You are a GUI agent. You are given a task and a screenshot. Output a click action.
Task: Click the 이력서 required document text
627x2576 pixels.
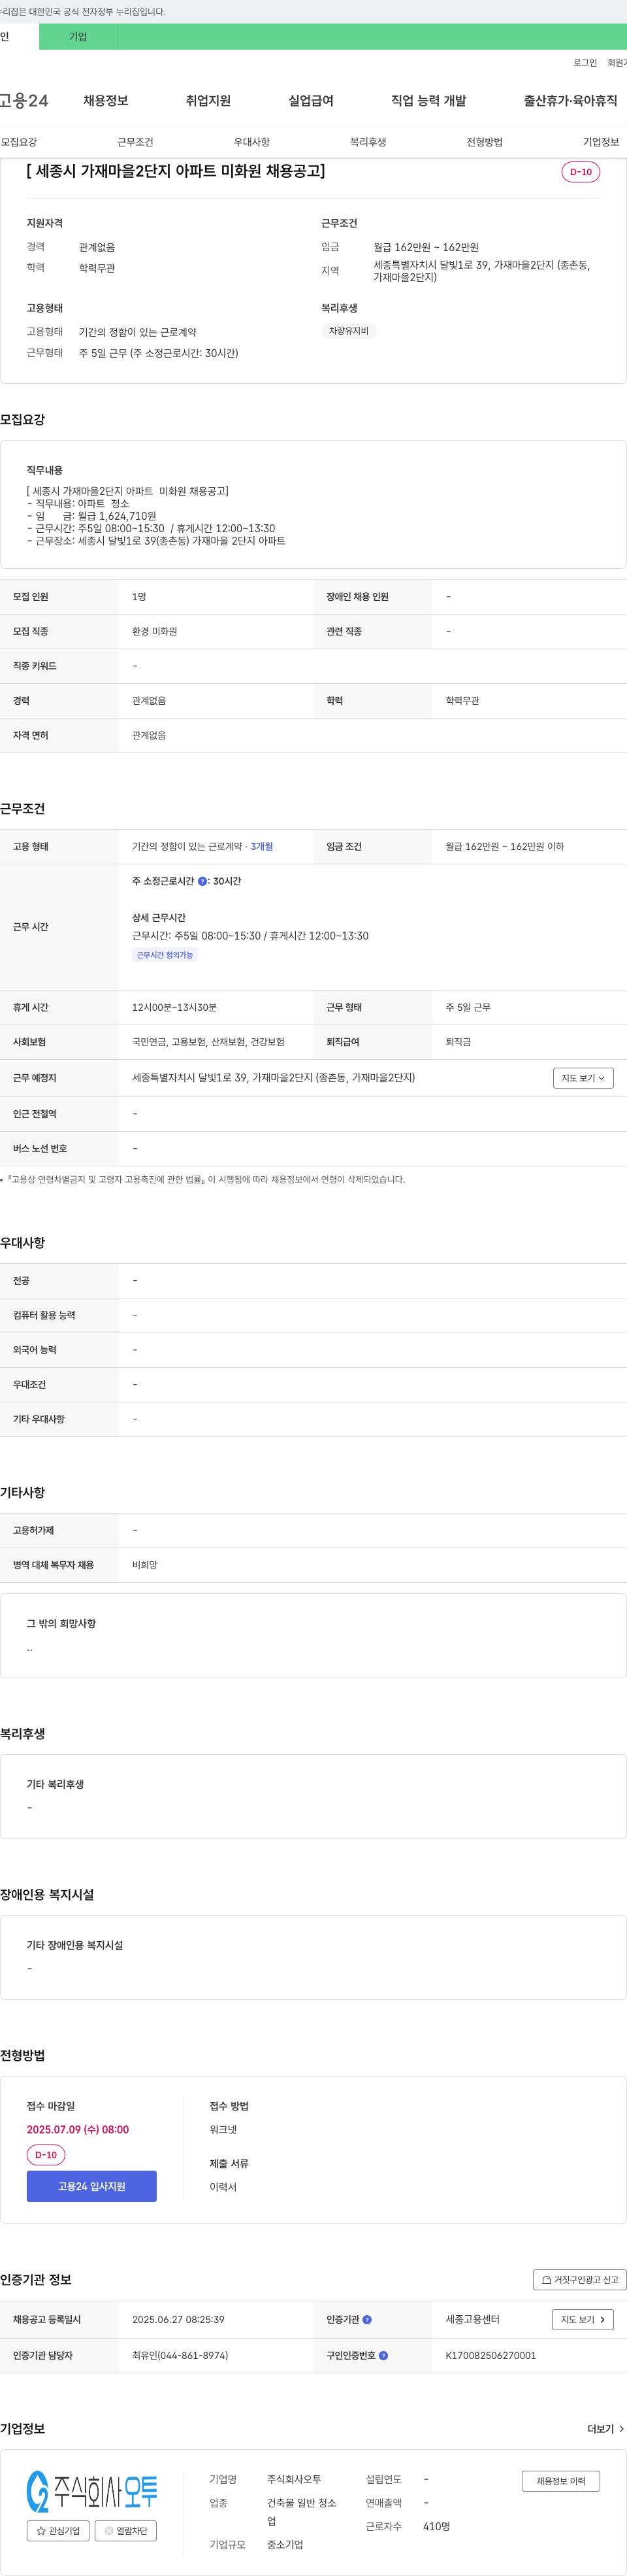(223, 2187)
